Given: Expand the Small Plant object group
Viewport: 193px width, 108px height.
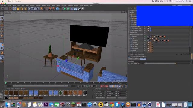Looking at the screenshot, I should pyautogui.click(x=129, y=33).
